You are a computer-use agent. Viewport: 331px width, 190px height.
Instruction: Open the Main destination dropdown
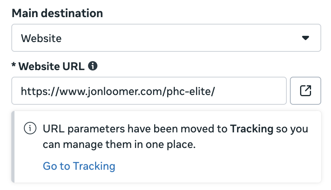[166, 38]
